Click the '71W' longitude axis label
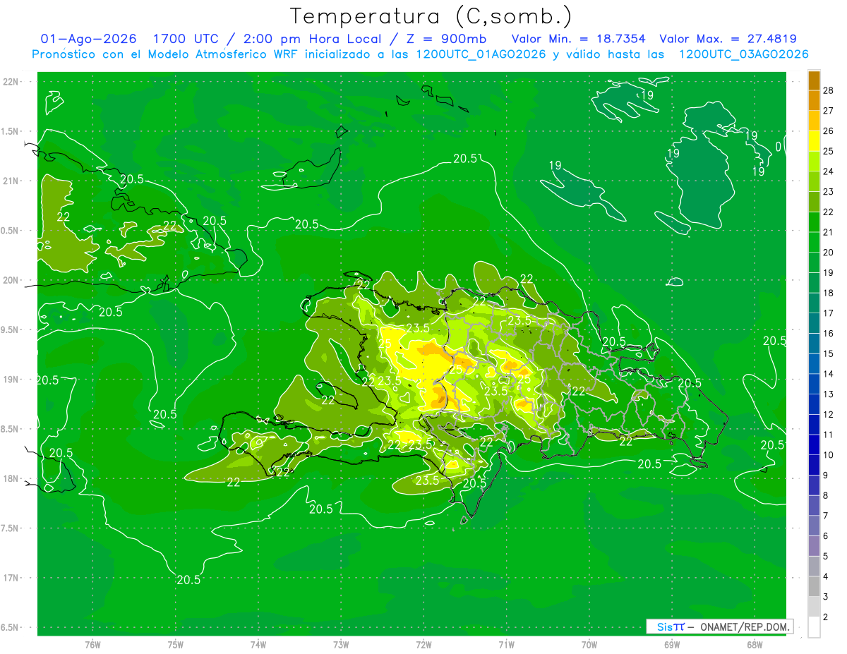The image size is (847, 654). [x=506, y=644]
